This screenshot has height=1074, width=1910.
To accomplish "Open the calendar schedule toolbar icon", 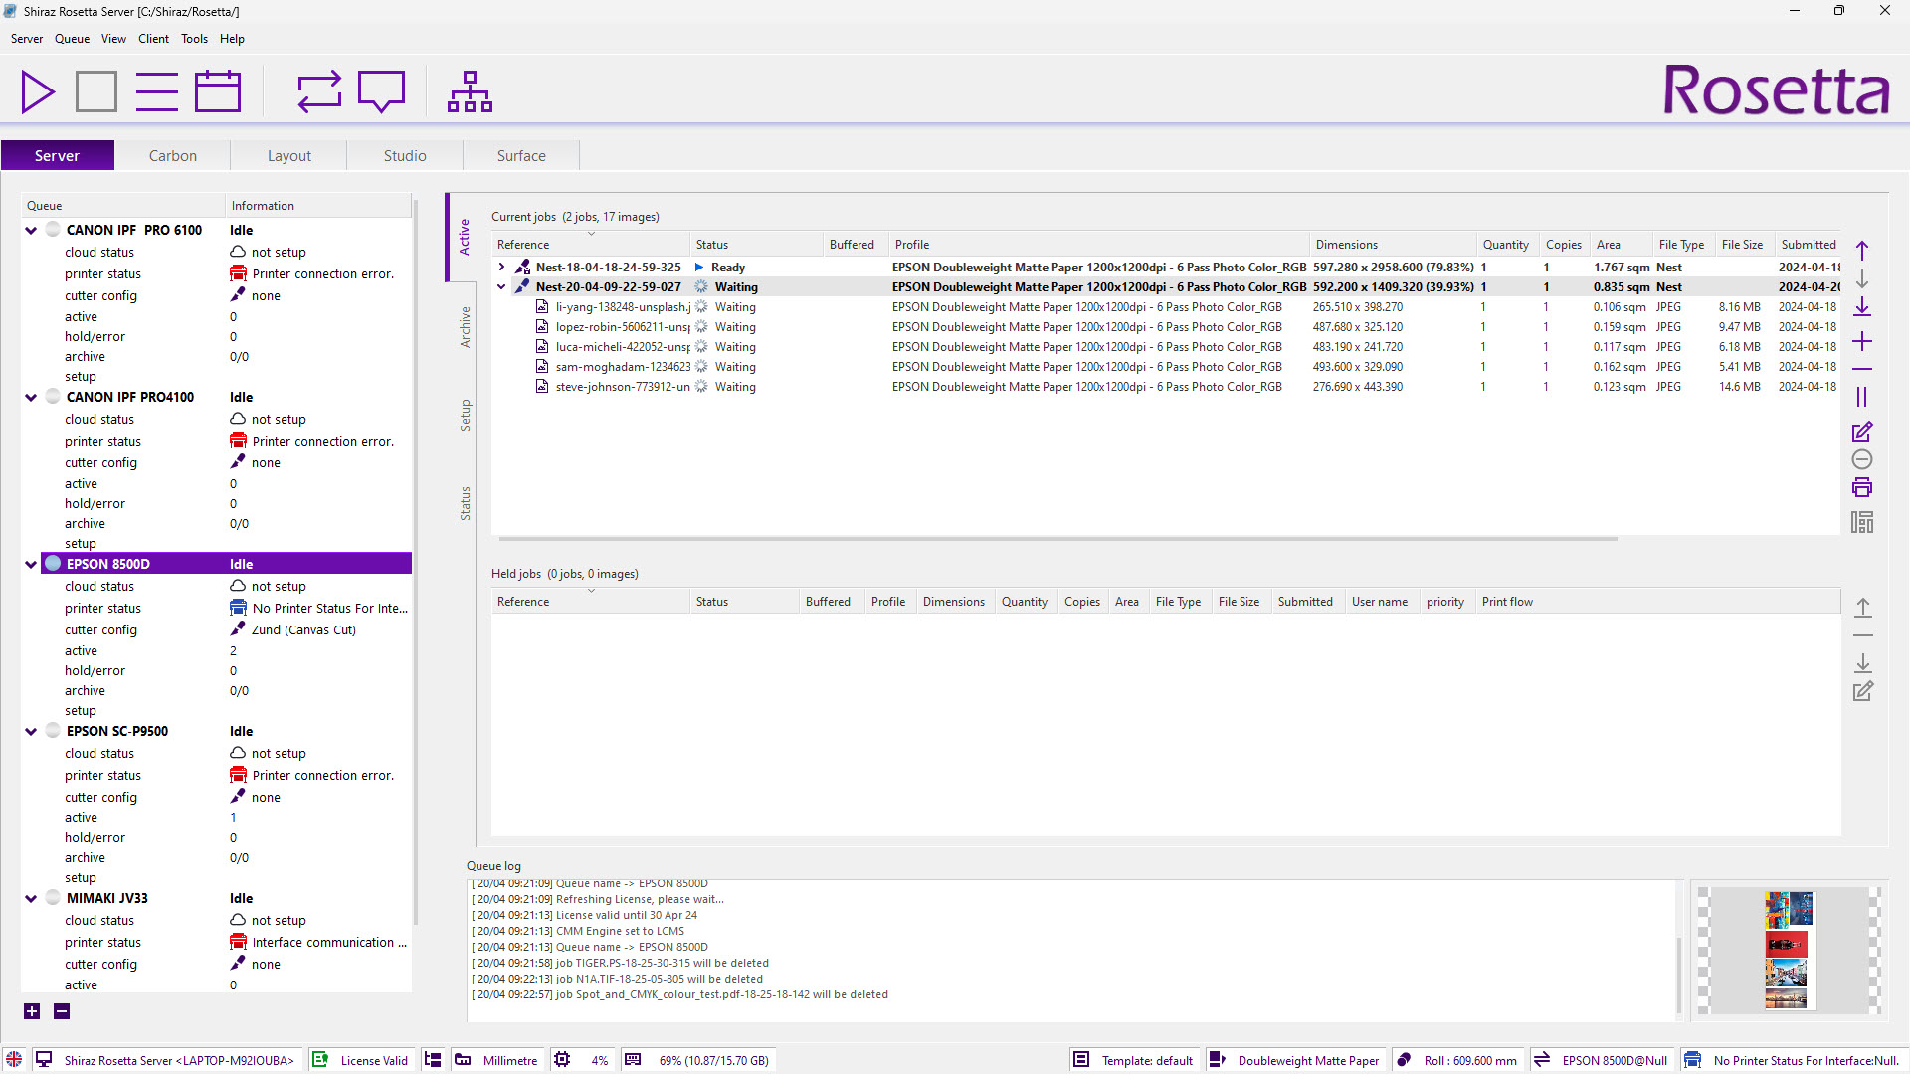I will [x=217, y=91].
